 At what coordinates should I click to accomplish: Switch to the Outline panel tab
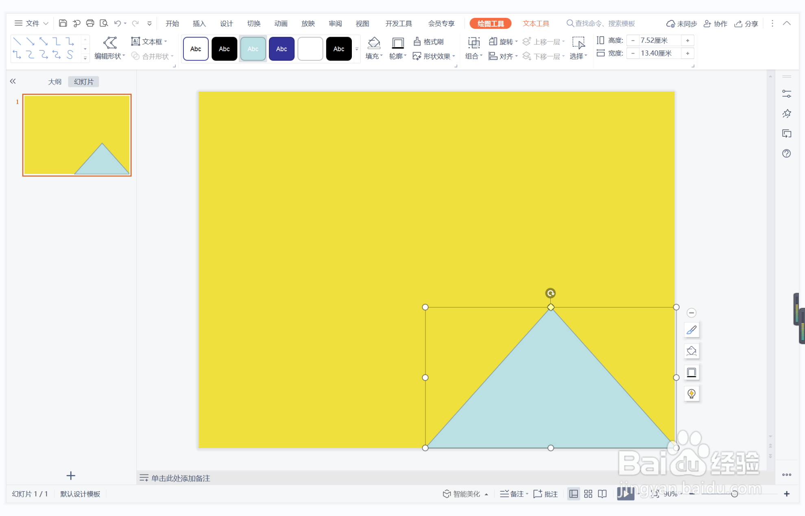click(55, 82)
